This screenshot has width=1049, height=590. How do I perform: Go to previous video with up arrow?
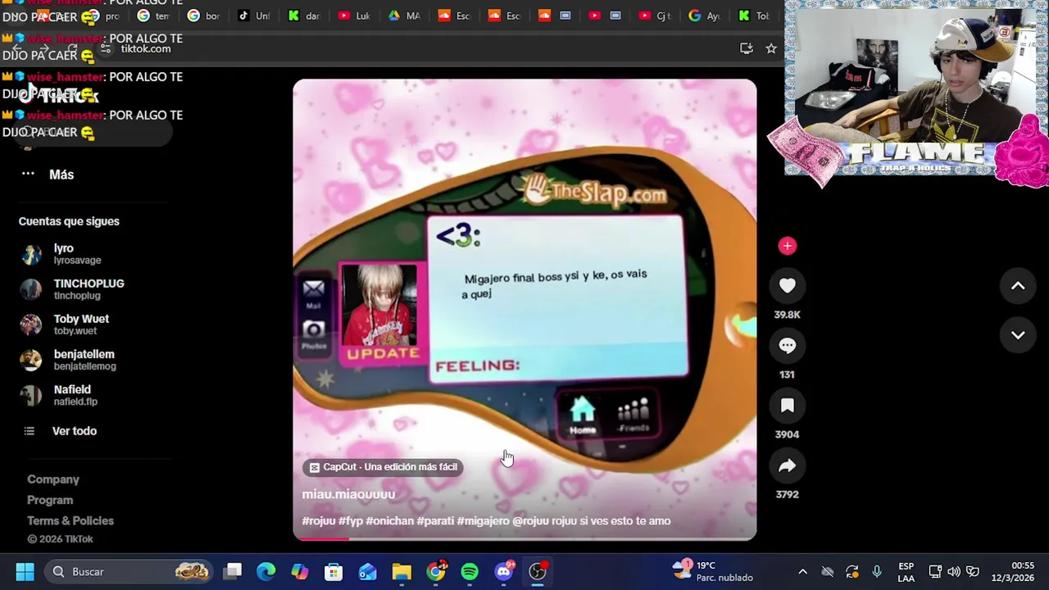(x=1018, y=286)
